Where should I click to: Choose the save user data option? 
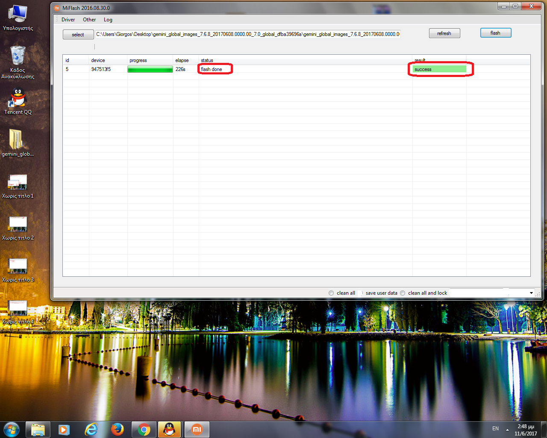tap(378, 293)
